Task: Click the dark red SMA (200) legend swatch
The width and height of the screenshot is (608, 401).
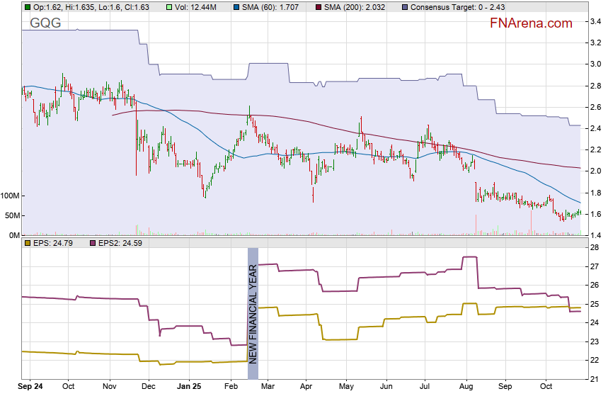Action: click(319, 7)
